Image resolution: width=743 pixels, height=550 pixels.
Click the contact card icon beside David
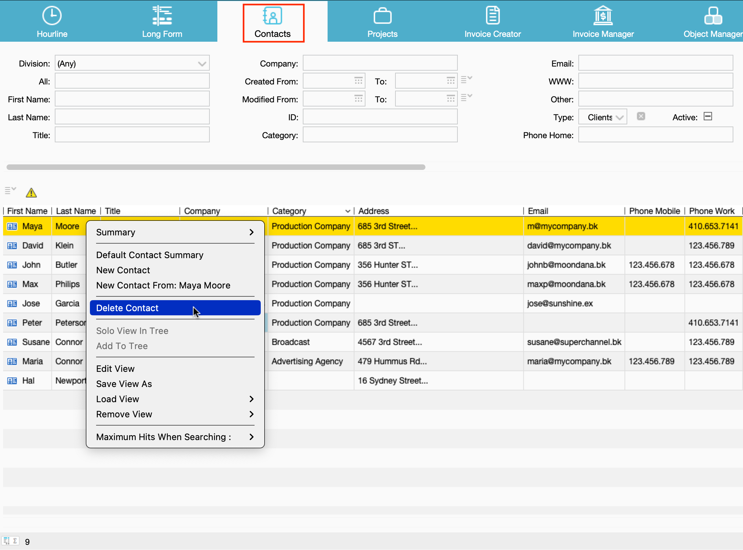tap(12, 246)
